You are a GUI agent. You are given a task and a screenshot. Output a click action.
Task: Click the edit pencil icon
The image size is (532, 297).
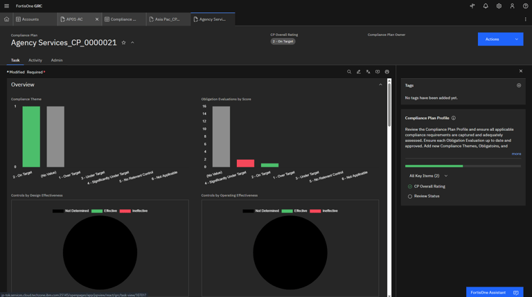click(x=358, y=72)
